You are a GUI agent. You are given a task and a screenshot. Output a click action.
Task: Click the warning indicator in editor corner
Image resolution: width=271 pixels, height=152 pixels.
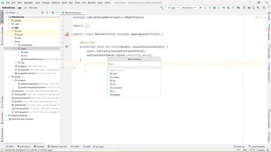[257, 17]
